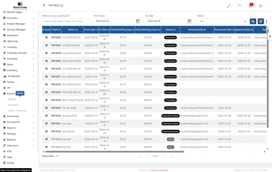Click the blue search button
The height and width of the screenshot is (172, 272).
(253, 21)
